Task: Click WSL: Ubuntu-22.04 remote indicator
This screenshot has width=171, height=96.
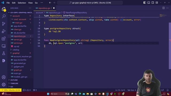Action: pos(11,90)
